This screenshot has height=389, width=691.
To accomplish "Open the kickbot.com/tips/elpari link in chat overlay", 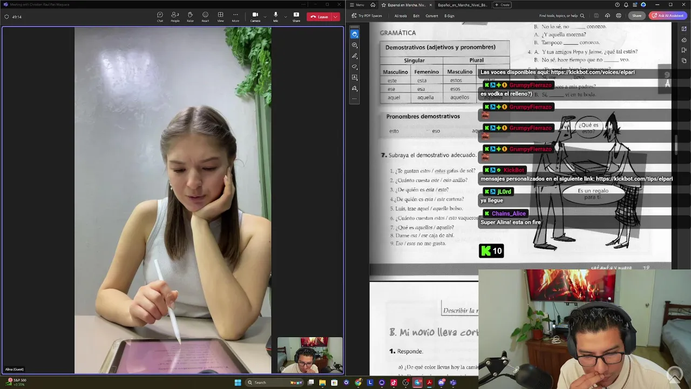I will click(634, 179).
